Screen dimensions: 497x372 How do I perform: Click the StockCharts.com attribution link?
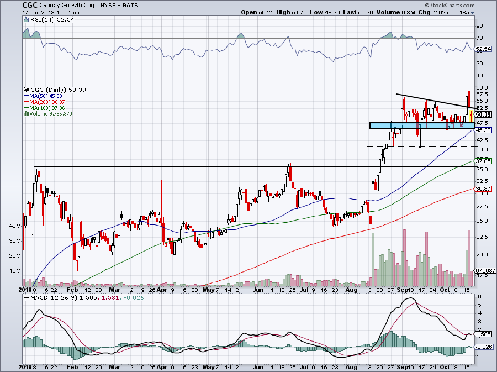450,5
